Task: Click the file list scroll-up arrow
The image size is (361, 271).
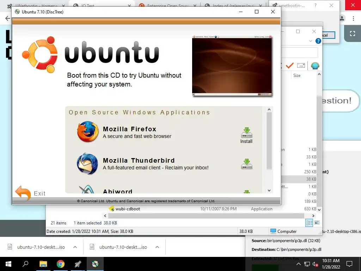Action: pyautogui.click(x=319, y=74)
